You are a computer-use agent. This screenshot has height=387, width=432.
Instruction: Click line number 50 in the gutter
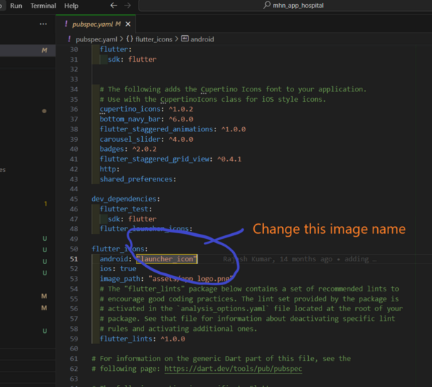(x=74, y=249)
